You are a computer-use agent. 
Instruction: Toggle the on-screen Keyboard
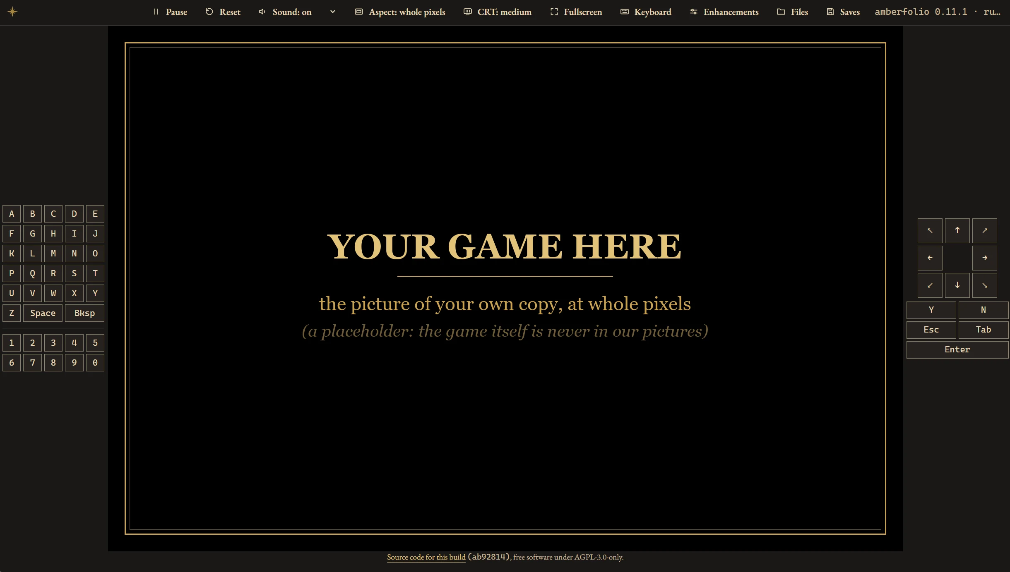pos(646,12)
